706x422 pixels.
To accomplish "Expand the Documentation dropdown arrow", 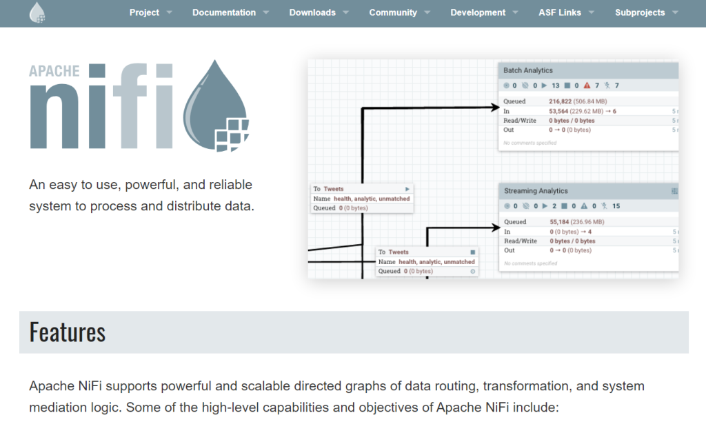I will tap(266, 12).
